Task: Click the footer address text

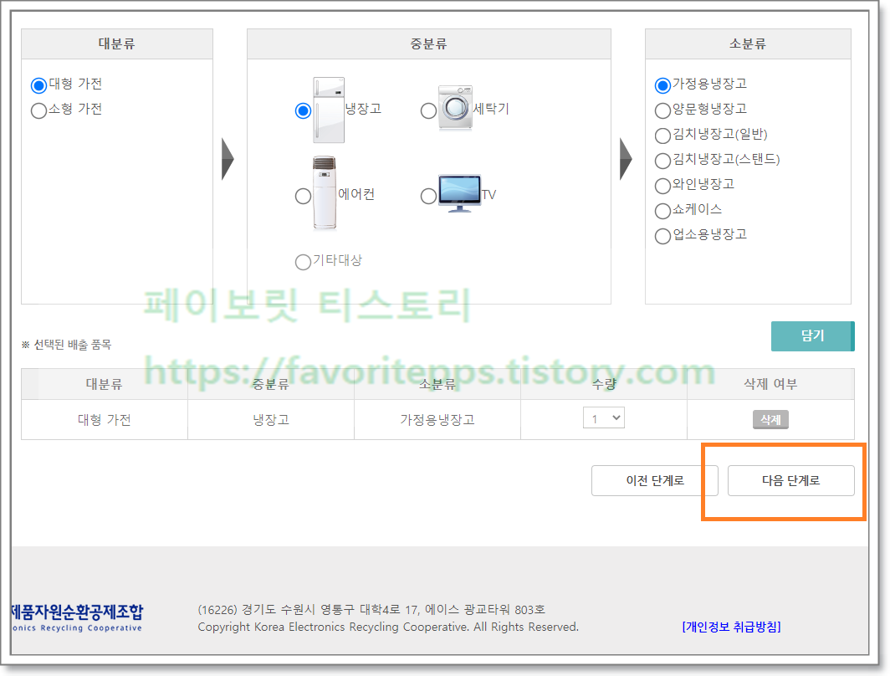Action: click(x=371, y=610)
